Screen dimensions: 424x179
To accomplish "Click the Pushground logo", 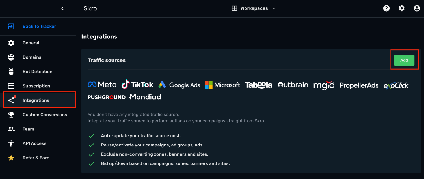I will click(107, 97).
